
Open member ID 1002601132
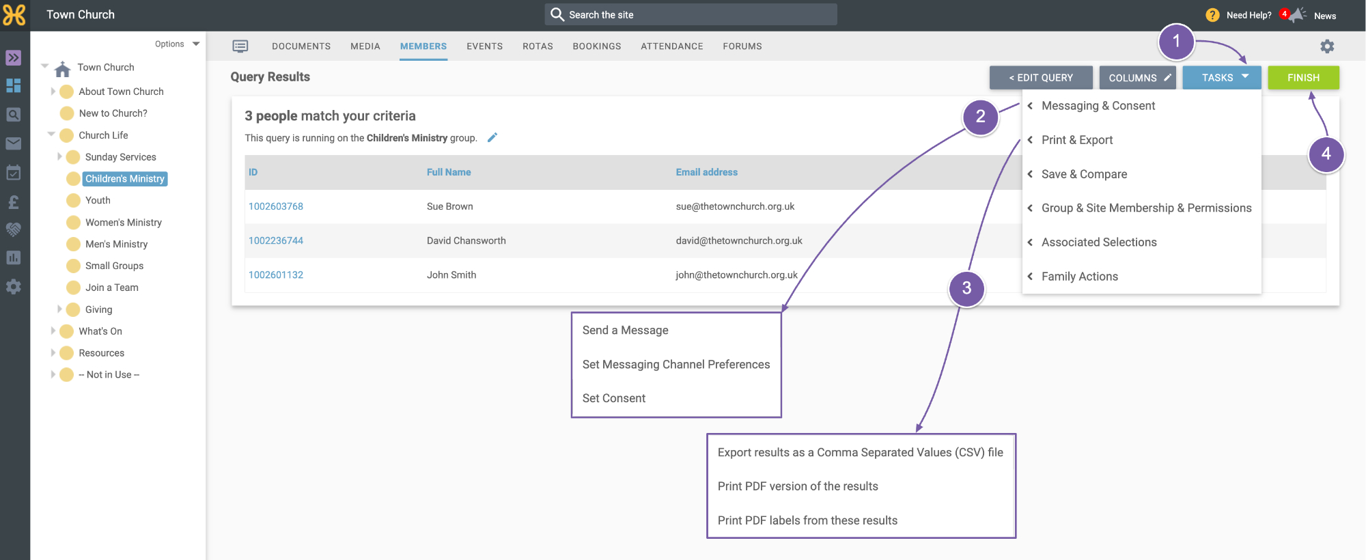click(x=276, y=275)
